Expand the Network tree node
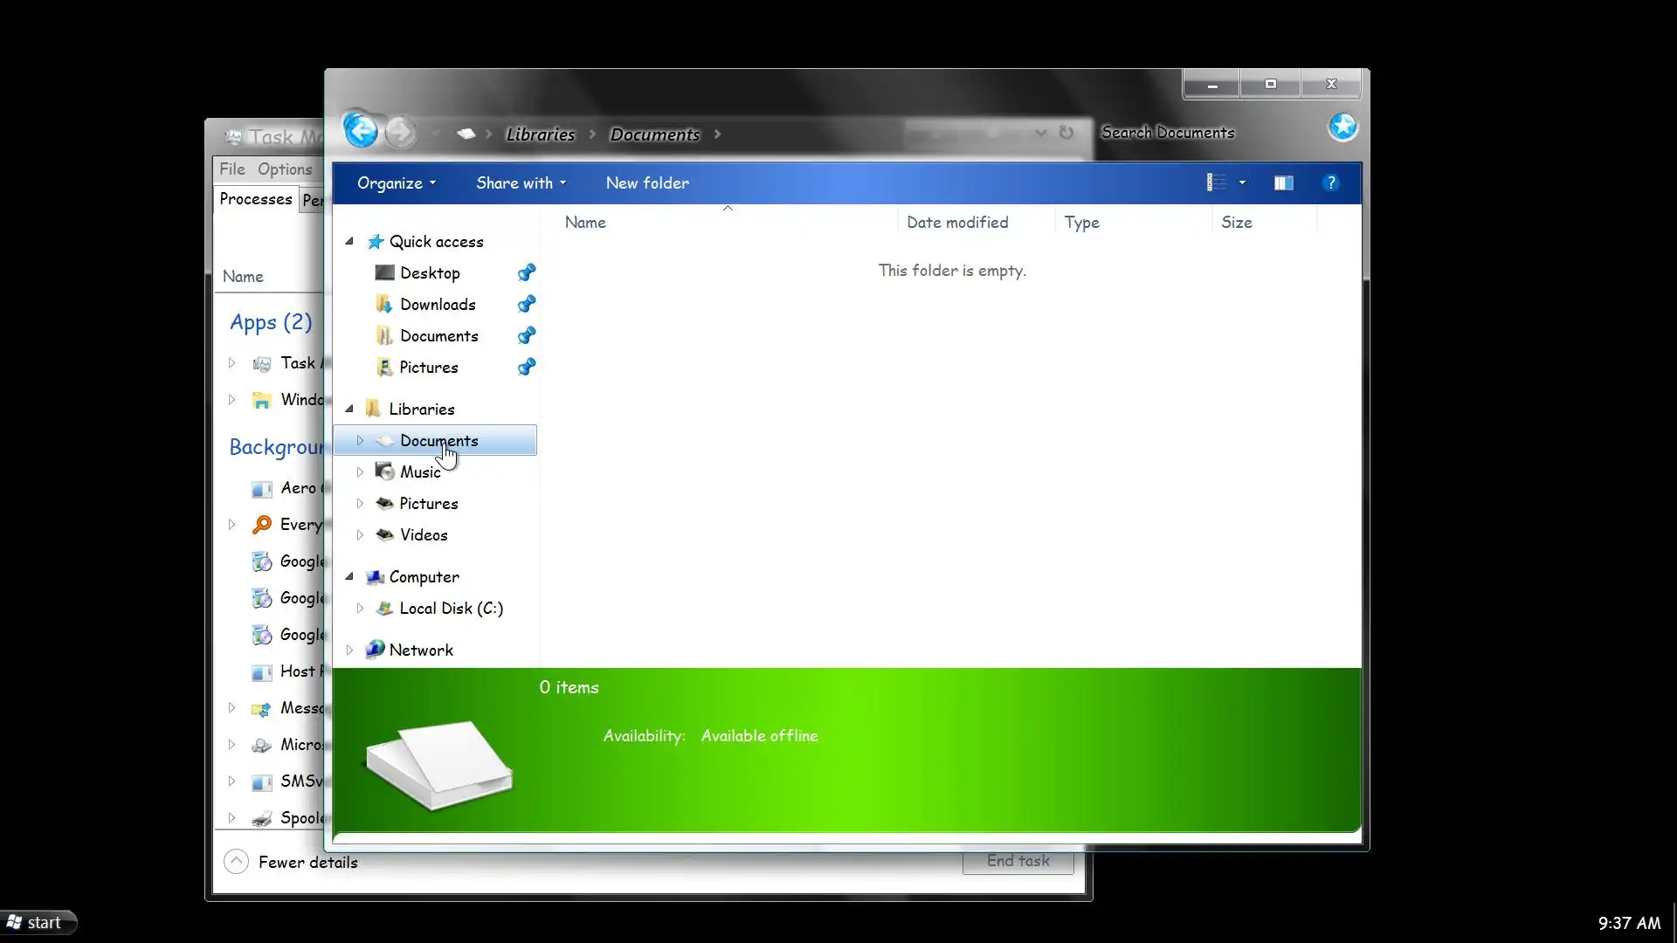 (x=349, y=650)
